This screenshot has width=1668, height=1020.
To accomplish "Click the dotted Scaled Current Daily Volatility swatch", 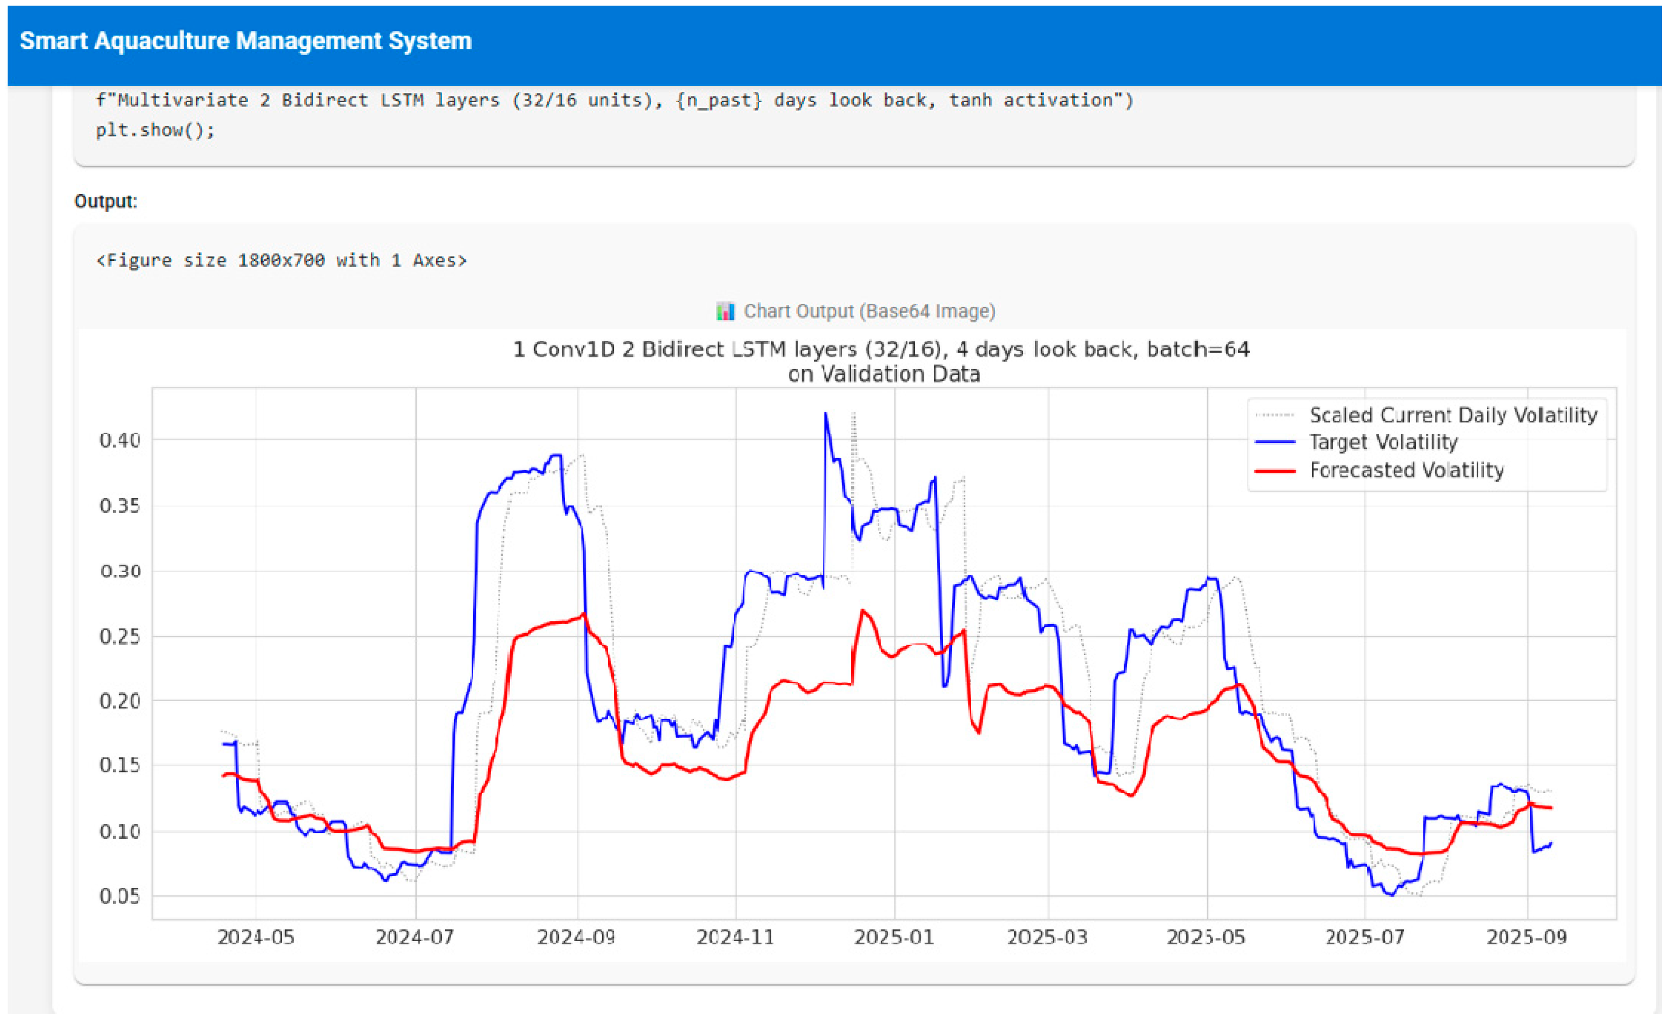I will pyautogui.click(x=1275, y=415).
